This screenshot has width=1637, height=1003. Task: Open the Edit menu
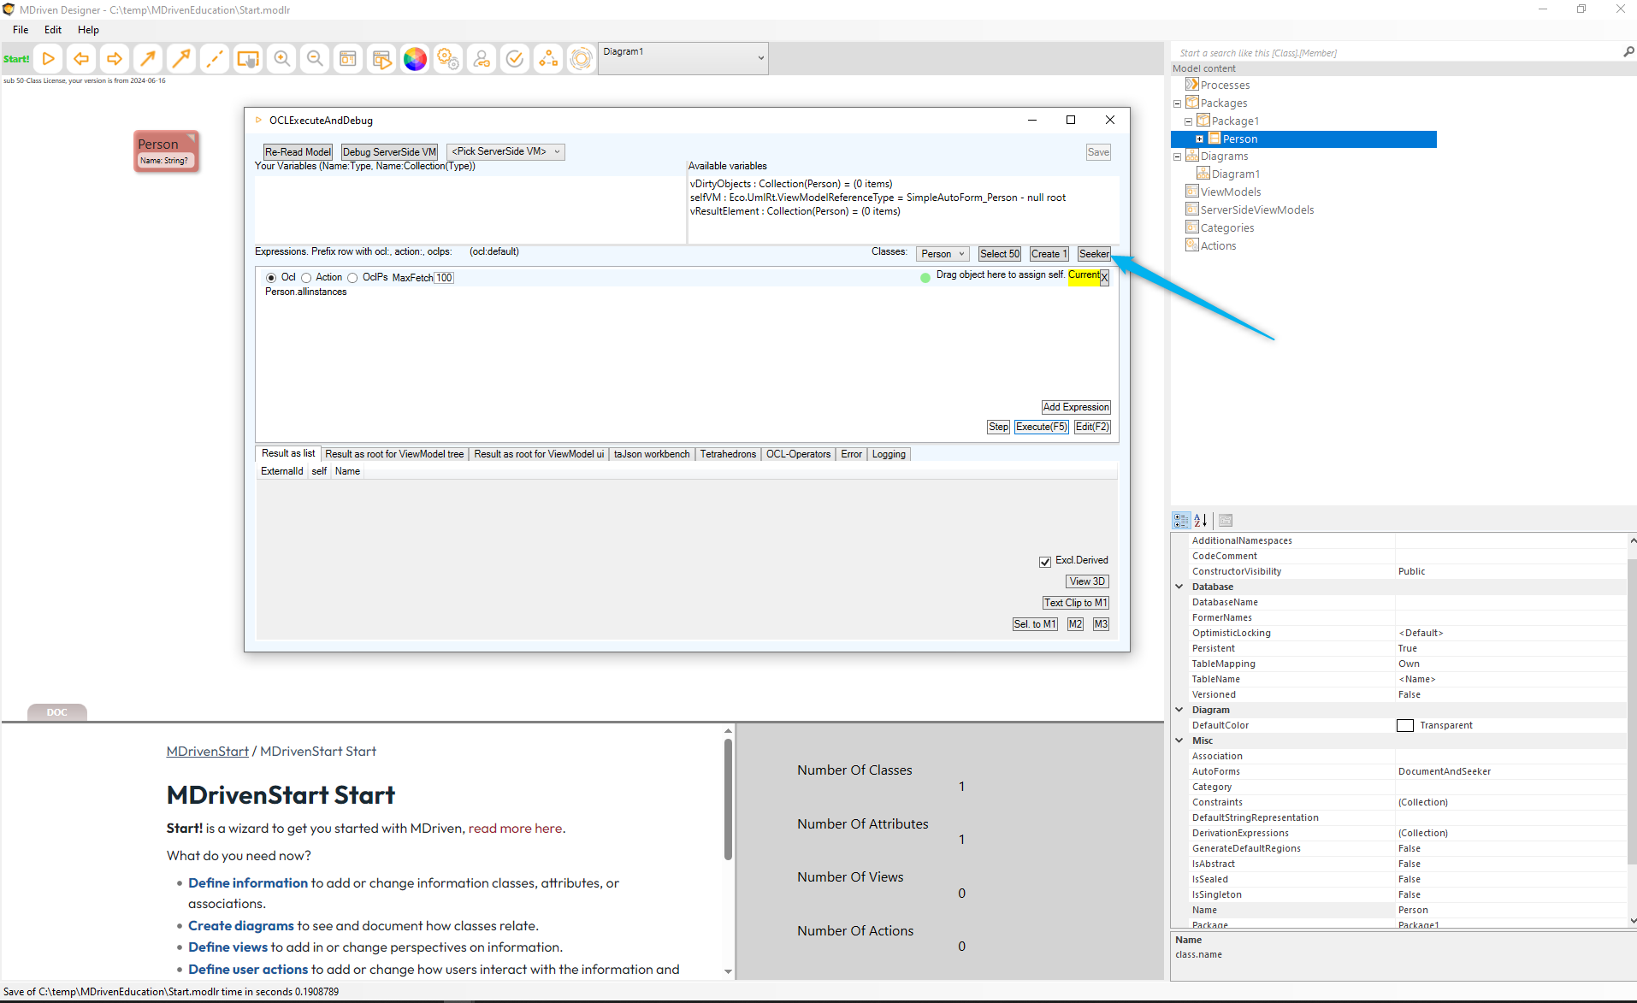pyautogui.click(x=53, y=30)
